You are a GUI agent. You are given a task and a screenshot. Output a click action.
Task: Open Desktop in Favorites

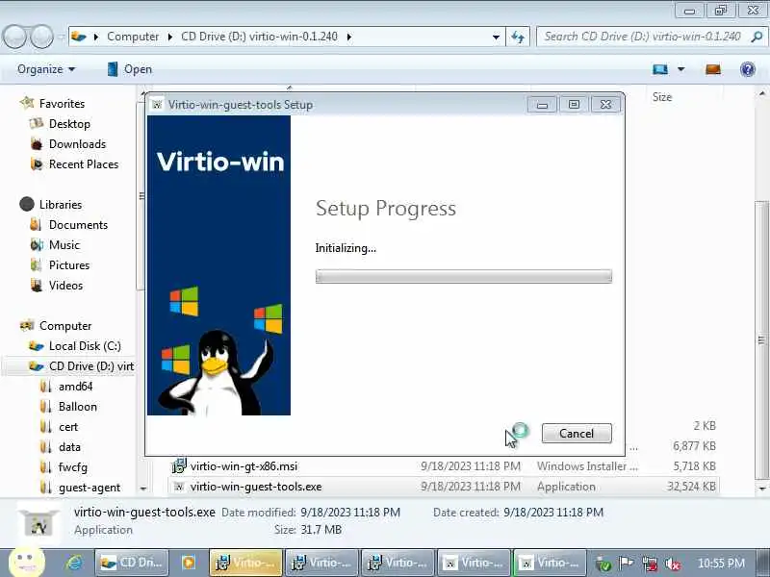click(x=69, y=124)
